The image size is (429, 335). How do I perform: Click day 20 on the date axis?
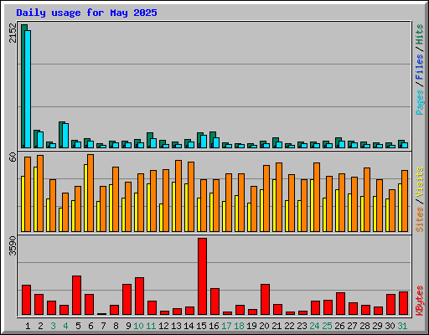tap(264, 326)
